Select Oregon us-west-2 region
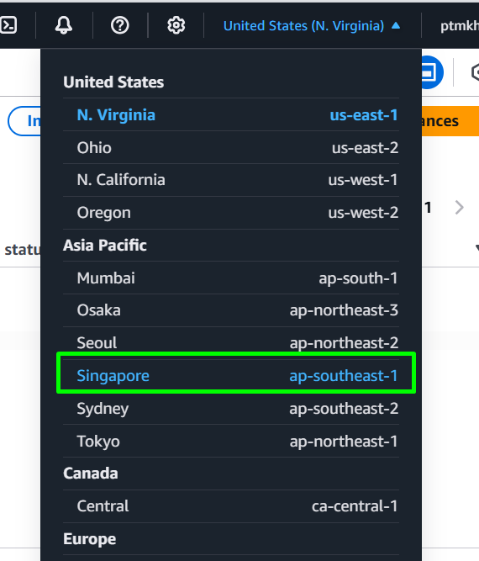 [231, 213]
